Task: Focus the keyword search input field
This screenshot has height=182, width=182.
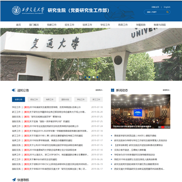Action: coord(155,12)
